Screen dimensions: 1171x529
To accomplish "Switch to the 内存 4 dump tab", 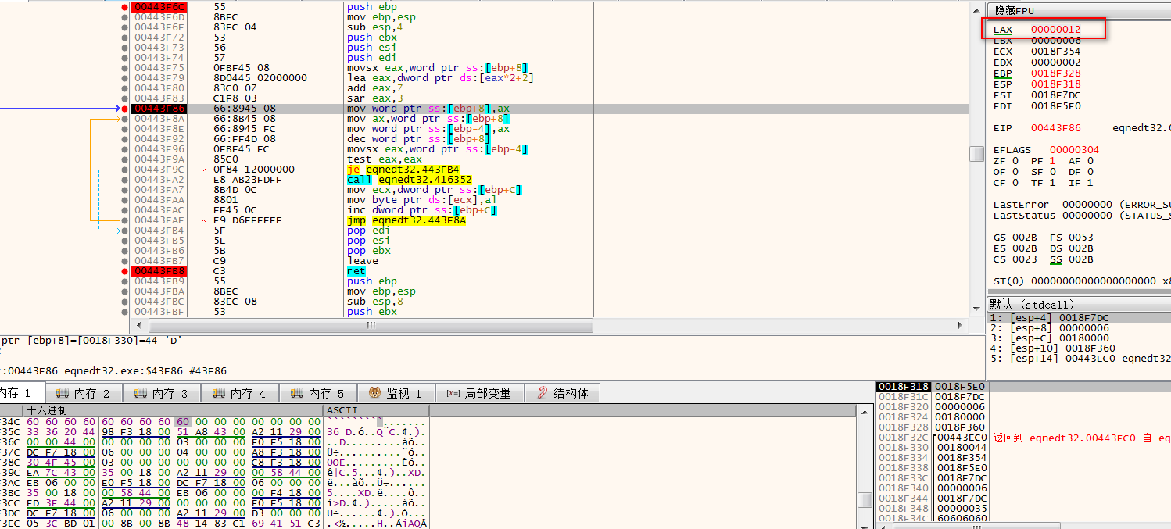I will (240, 393).
